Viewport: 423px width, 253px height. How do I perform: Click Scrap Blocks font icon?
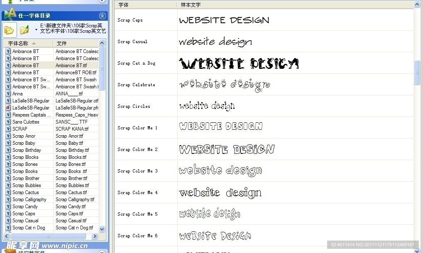tap(8, 157)
